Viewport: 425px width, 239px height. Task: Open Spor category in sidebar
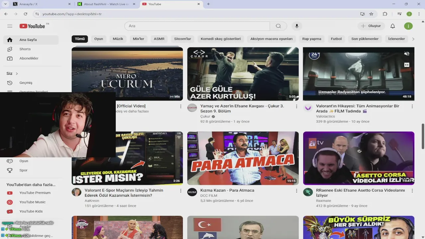(x=31, y=170)
